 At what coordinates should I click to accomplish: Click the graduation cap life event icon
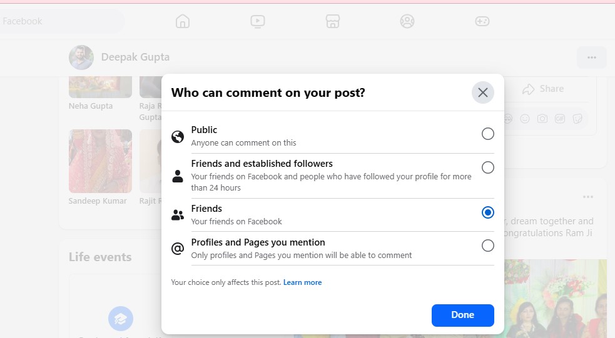(x=121, y=319)
